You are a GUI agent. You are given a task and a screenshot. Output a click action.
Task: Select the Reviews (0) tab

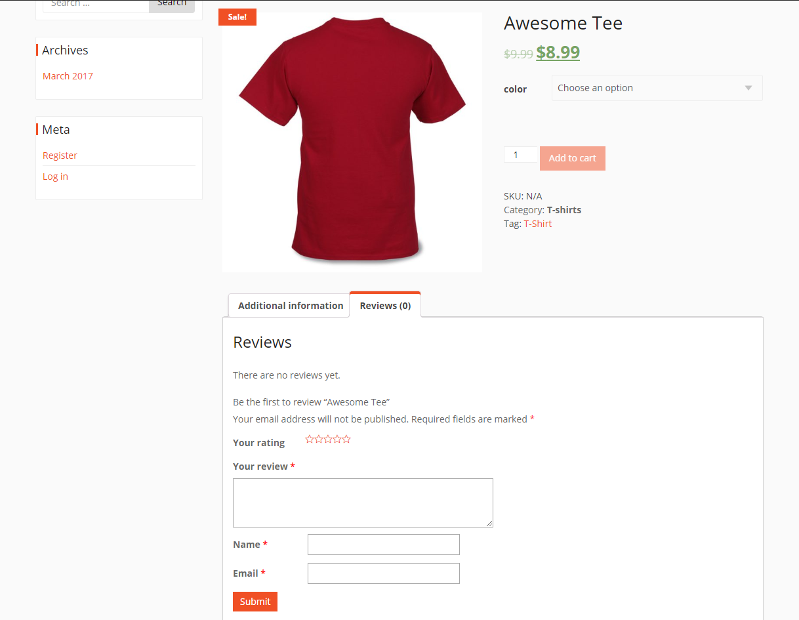pyautogui.click(x=385, y=305)
